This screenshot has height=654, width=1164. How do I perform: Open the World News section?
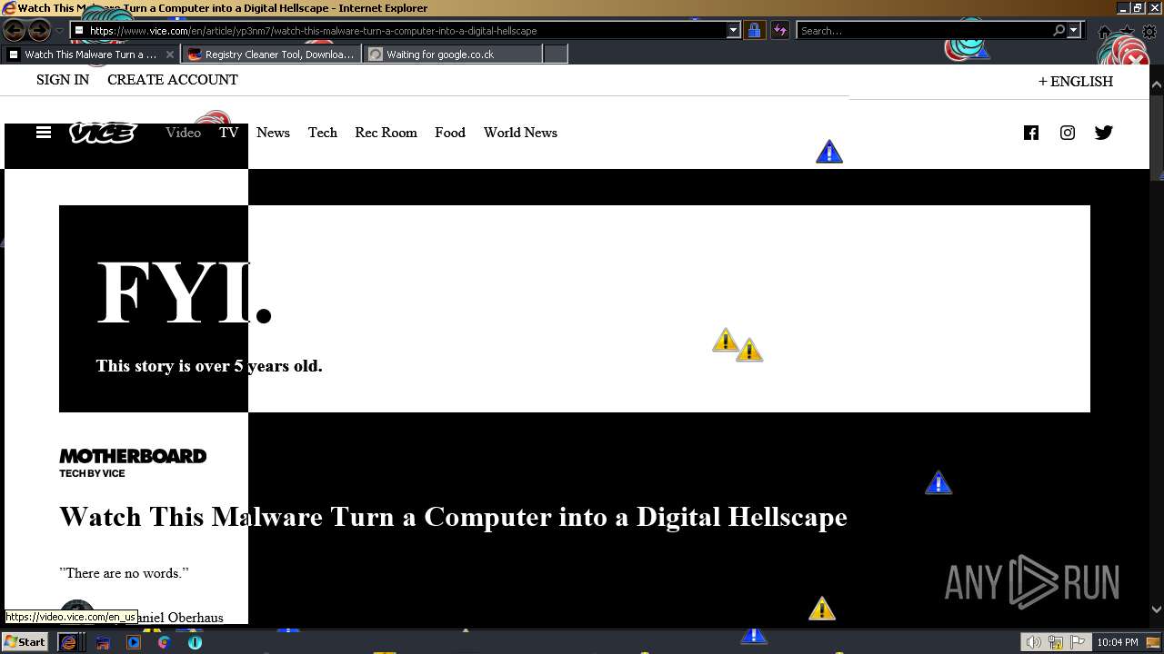[520, 133]
